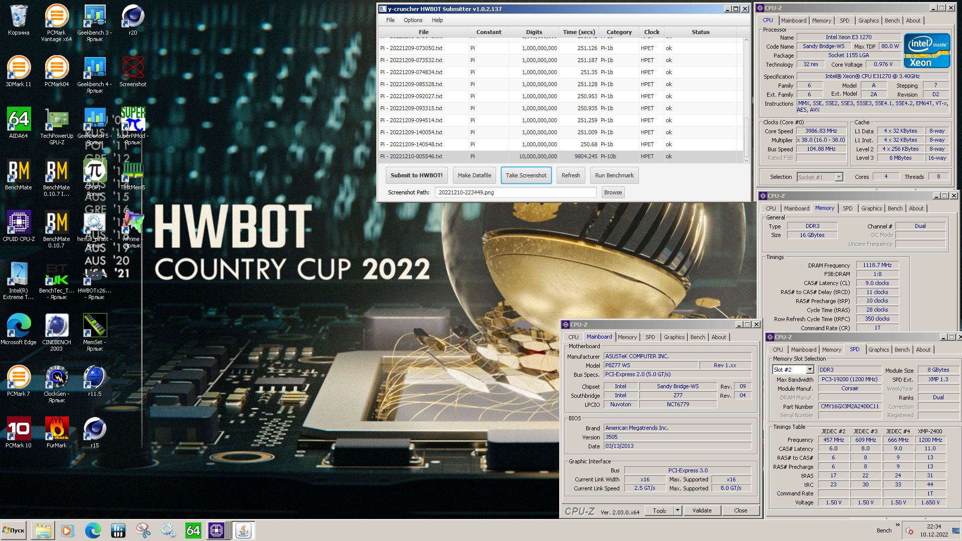Switch to the SPD tab in Mainboard window
The width and height of the screenshot is (962, 541).
(650, 337)
